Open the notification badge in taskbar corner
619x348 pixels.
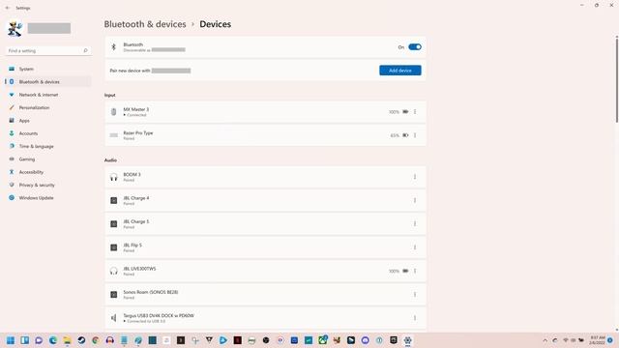click(x=610, y=340)
